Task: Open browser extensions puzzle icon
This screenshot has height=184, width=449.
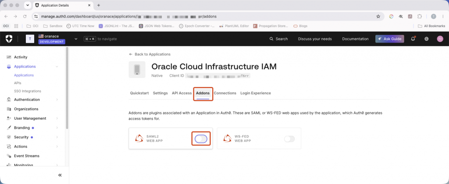Action: [420, 16]
